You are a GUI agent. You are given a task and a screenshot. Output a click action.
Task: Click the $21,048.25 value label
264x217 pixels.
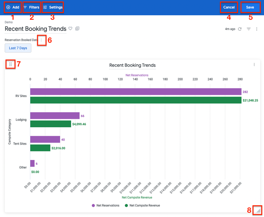[x=250, y=100]
